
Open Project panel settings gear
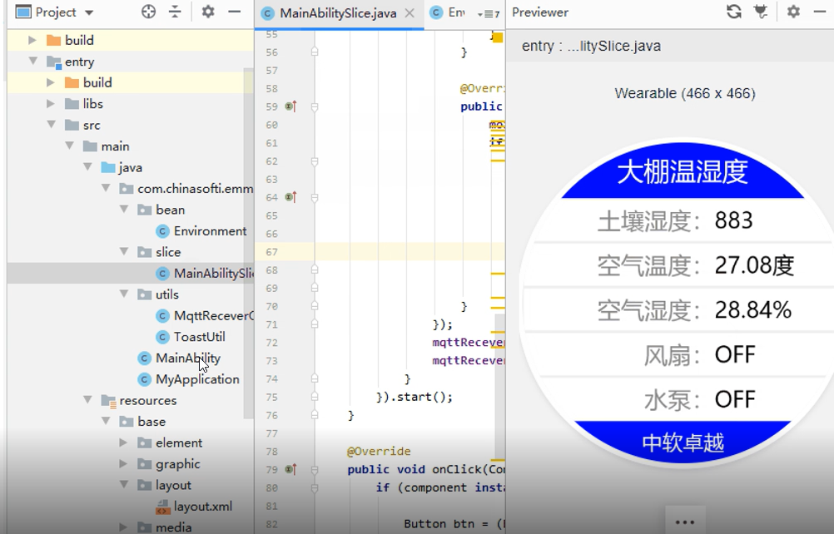tap(208, 12)
